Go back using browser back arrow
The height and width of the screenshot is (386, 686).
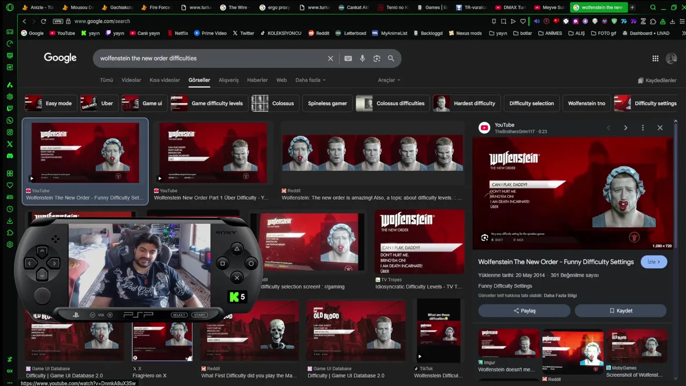click(x=24, y=21)
